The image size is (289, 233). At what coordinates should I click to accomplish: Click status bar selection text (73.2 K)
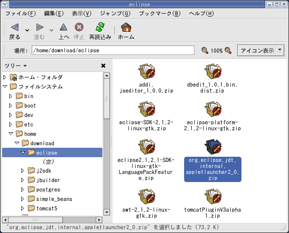pyautogui.click(x=113, y=227)
